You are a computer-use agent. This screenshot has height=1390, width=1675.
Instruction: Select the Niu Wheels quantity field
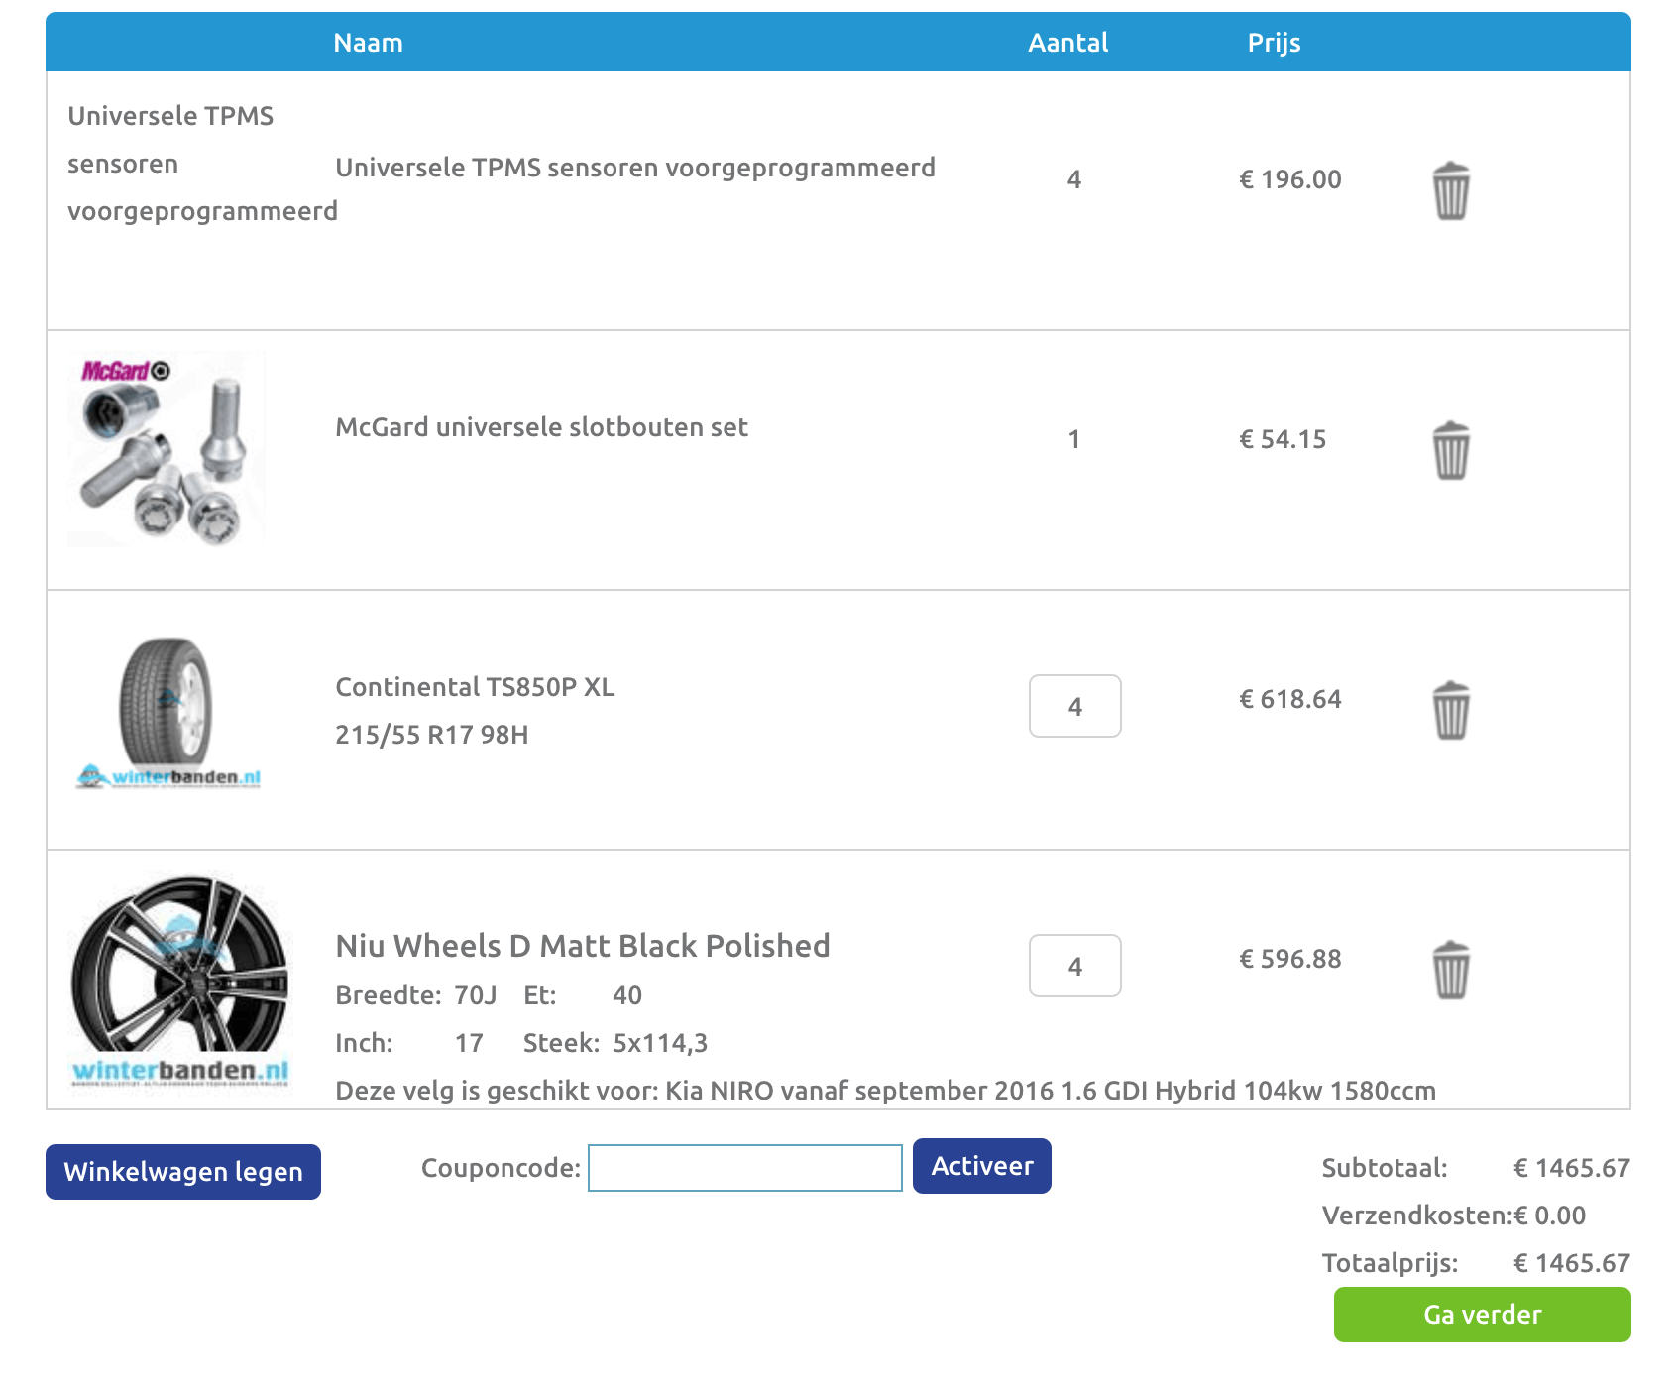tap(1074, 966)
